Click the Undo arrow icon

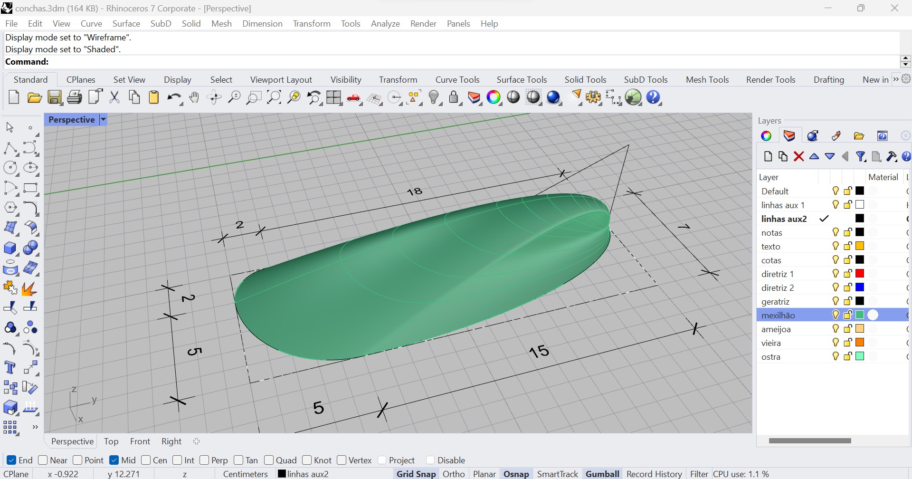coord(174,97)
